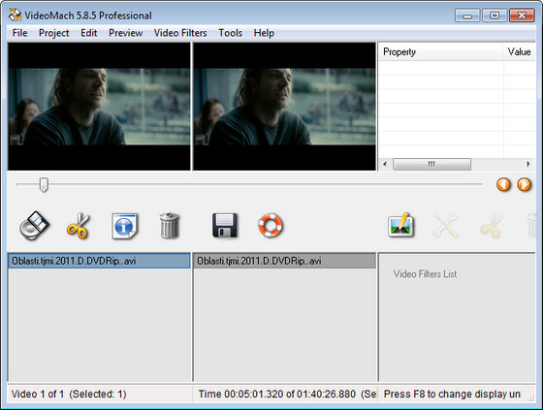The height and width of the screenshot is (410, 543).
Task: Click the greyed wrench filter settings icon
Action: pos(446,226)
